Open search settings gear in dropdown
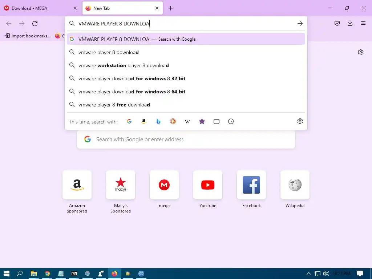 (300, 121)
